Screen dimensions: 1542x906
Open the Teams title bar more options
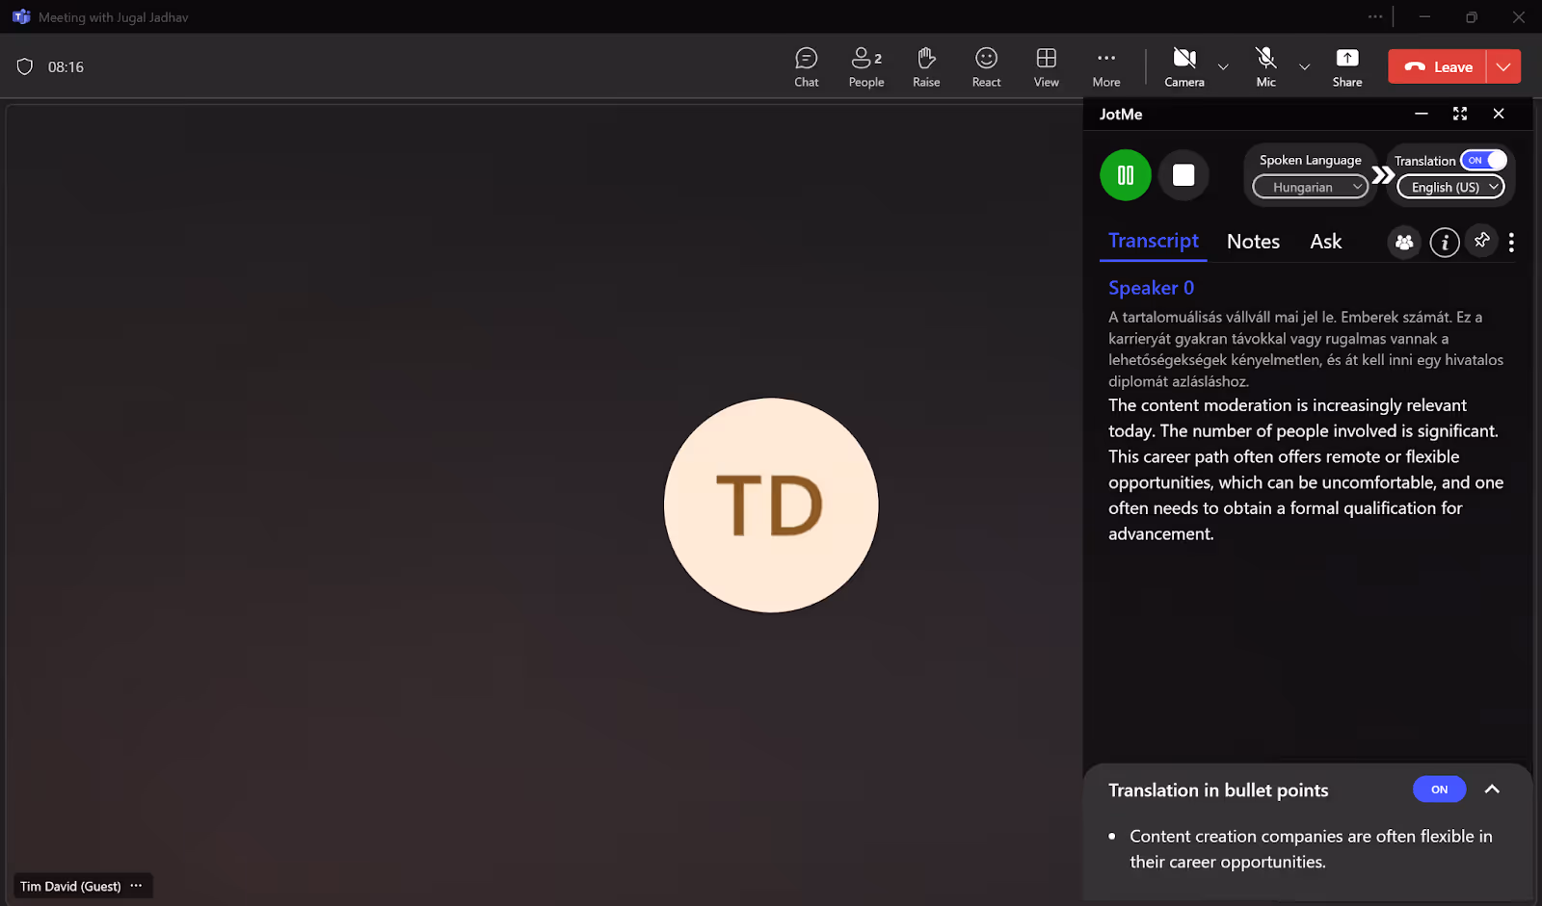(1375, 16)
